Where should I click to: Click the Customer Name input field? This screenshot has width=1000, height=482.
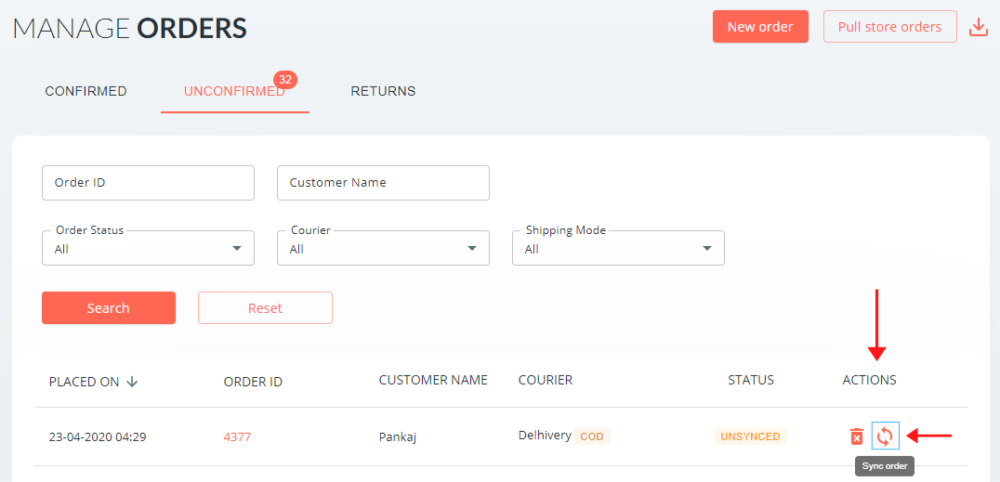pos(383,183)
